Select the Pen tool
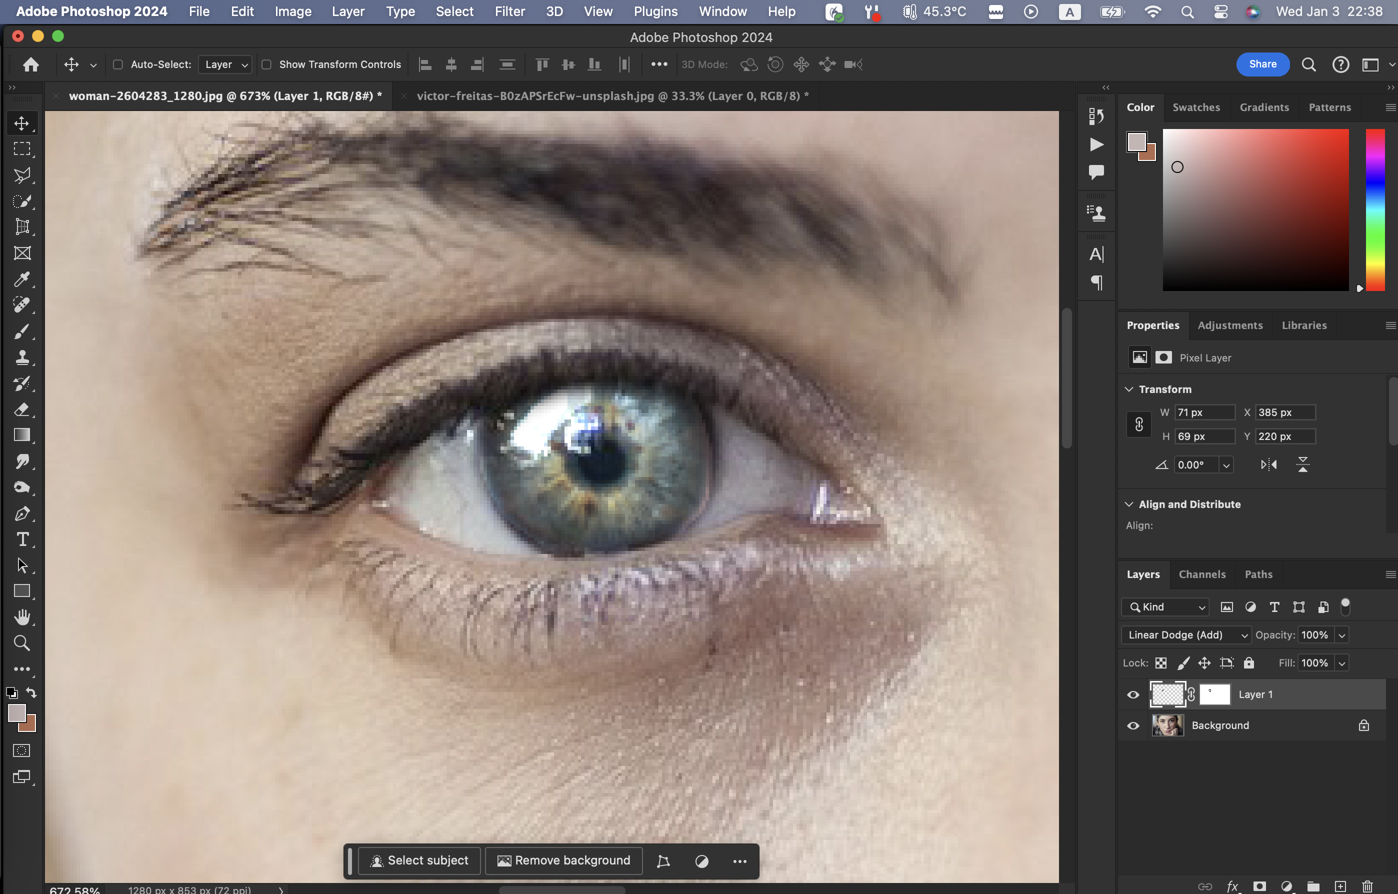Screen dimensions: 1398x894 pyautogui.click(x=22, y=514)
